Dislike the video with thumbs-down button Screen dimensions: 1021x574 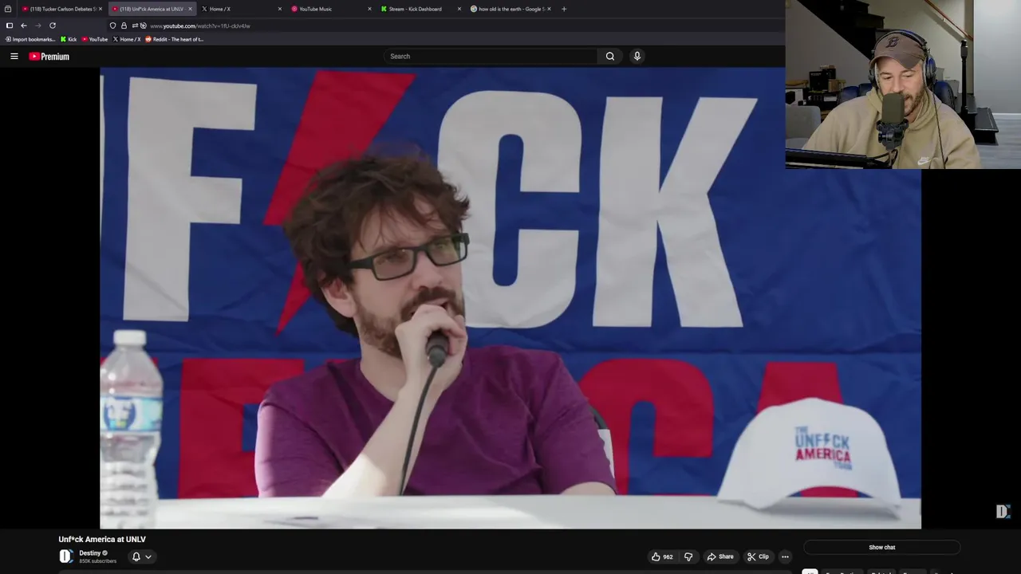tap(688, 556)
